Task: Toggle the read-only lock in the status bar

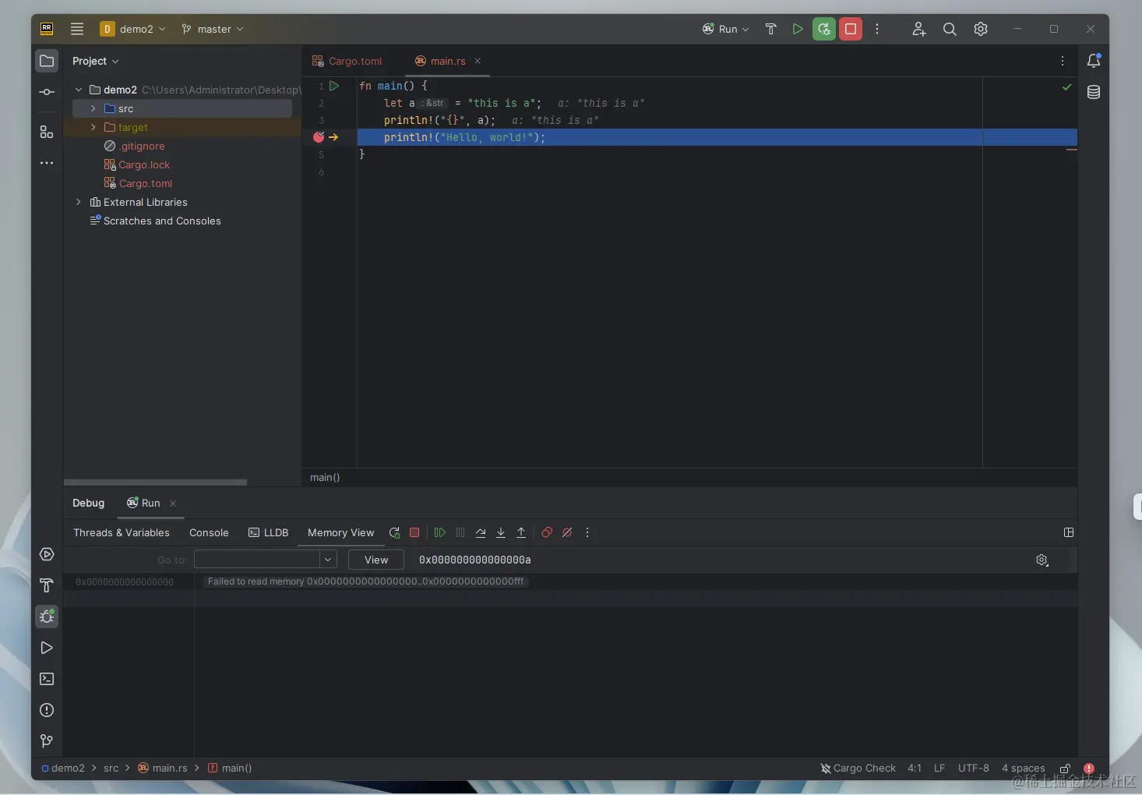Action: pos(1065,768)
